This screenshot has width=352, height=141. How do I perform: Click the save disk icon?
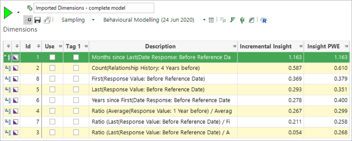(37, 20)
